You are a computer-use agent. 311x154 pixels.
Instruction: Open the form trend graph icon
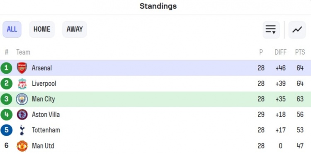pyautogui.click(x=297, y=30)
